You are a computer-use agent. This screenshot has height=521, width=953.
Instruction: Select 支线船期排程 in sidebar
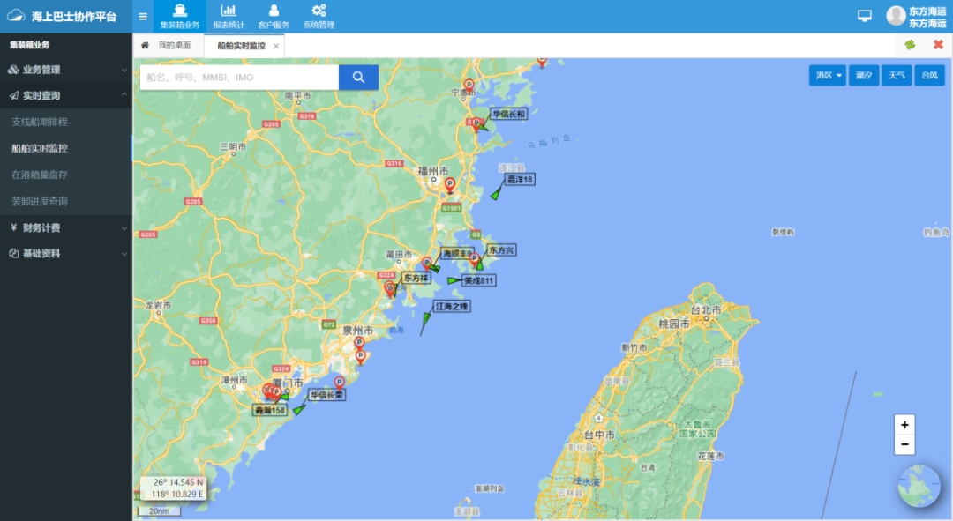coord(40,122)
